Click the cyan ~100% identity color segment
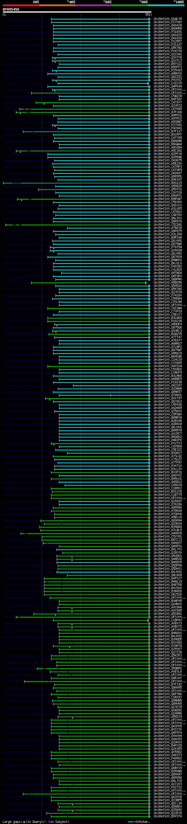Image resolution: width=187 pixels, height=824 pixels. click(166, 5)
